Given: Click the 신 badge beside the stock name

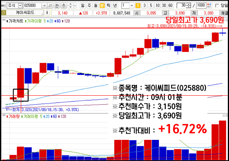Looking at the screenshot, I should pos(3,13).
